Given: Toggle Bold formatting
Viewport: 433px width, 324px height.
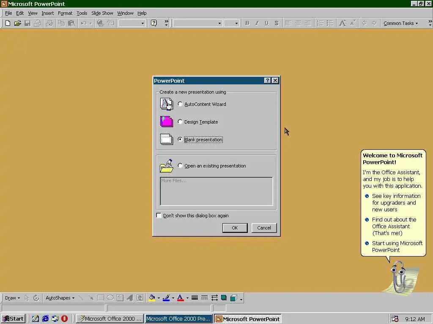Looking at the screenshot, I should click(247, 23).
